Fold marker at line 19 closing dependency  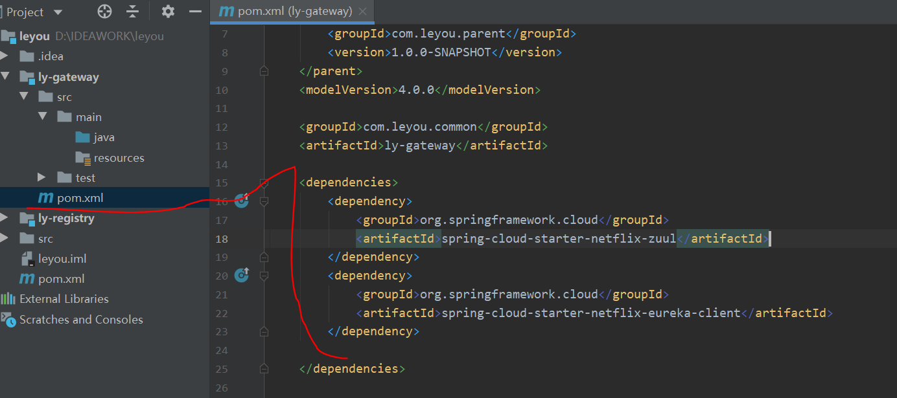coord(264,257)
